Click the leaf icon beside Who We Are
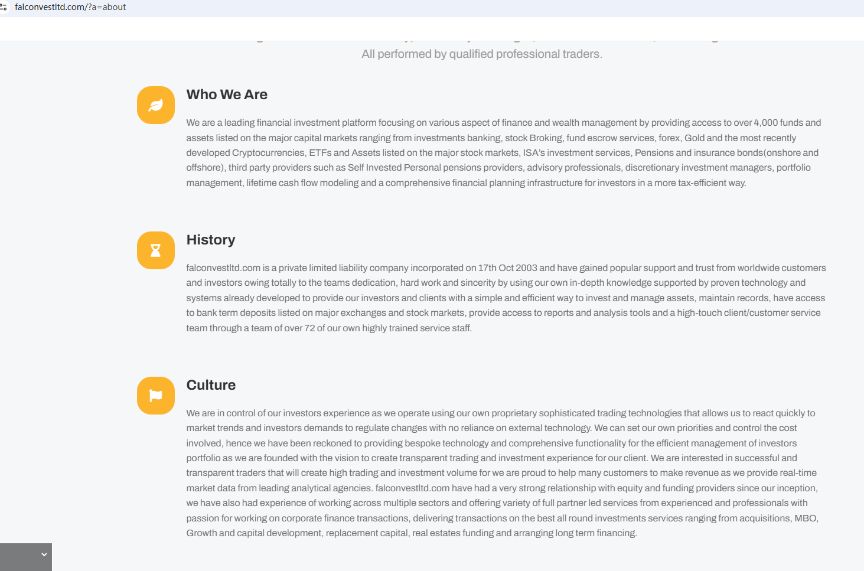The width and height of the screenshot is (864, 571). pos(156,105)
